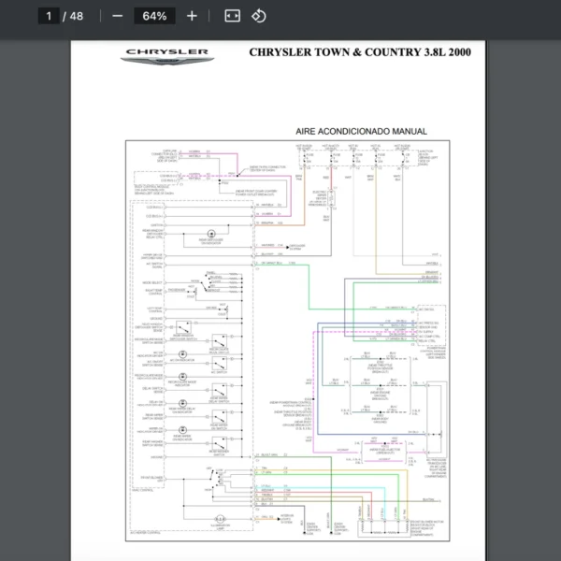Click the total page count 48

(x=76, y=16)
